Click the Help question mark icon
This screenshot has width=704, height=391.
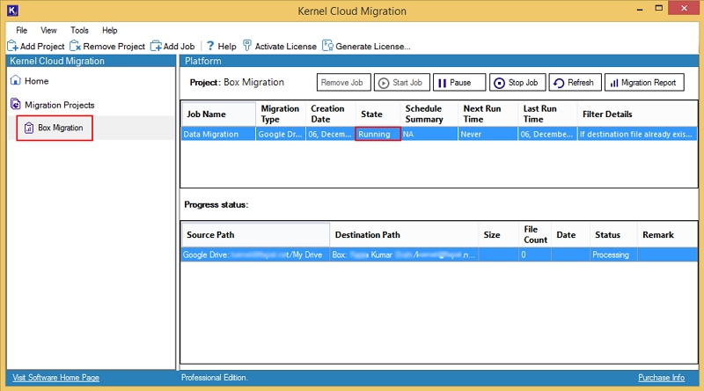(x=210, y=46)
